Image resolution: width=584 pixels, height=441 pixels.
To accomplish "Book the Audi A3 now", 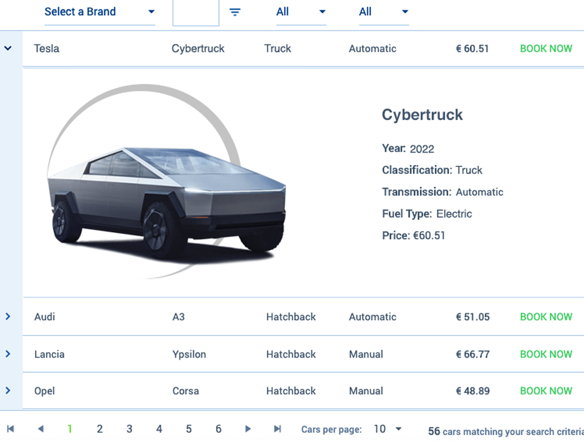I will pos(546,317).
